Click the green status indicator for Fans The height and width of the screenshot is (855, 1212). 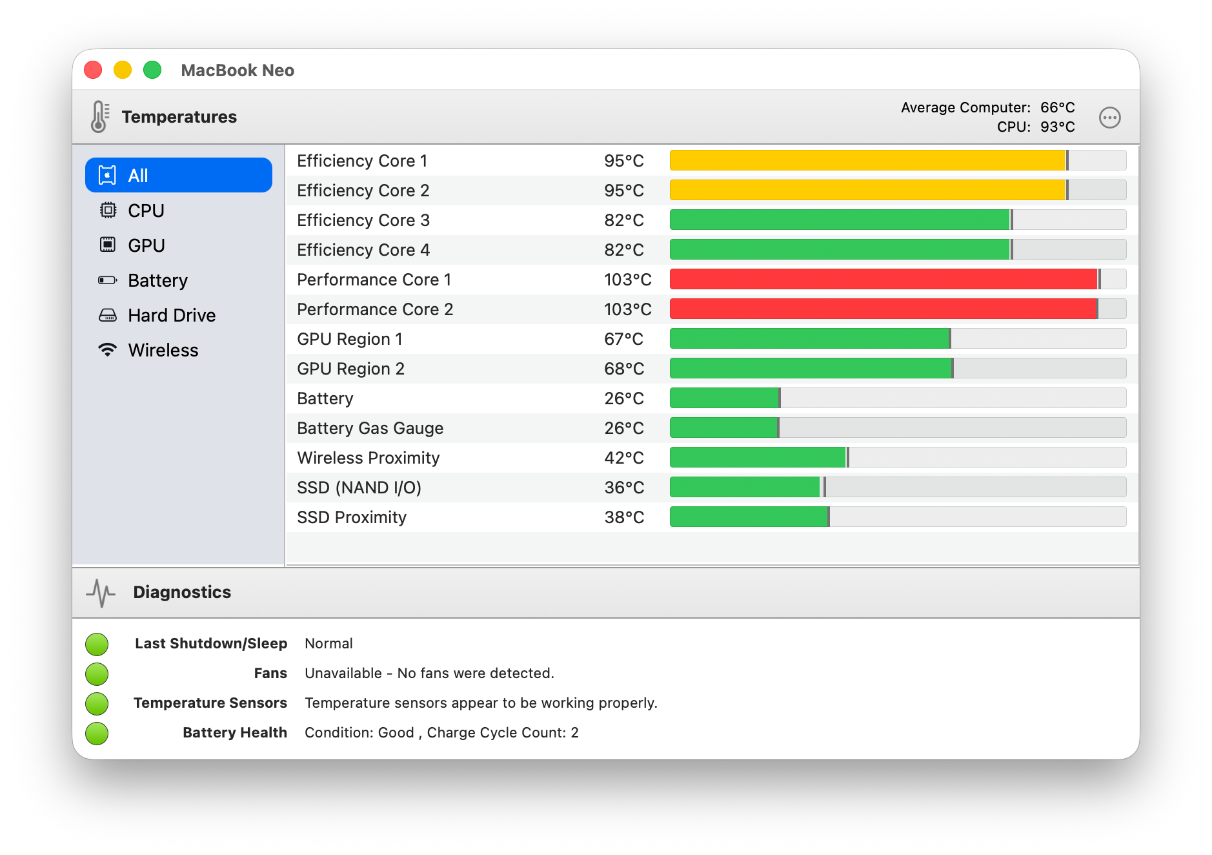click(x=97, y=673)
